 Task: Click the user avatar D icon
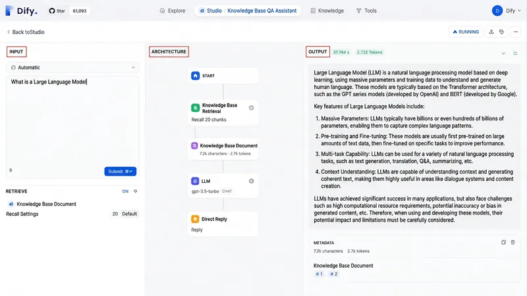tap(497, 11)
